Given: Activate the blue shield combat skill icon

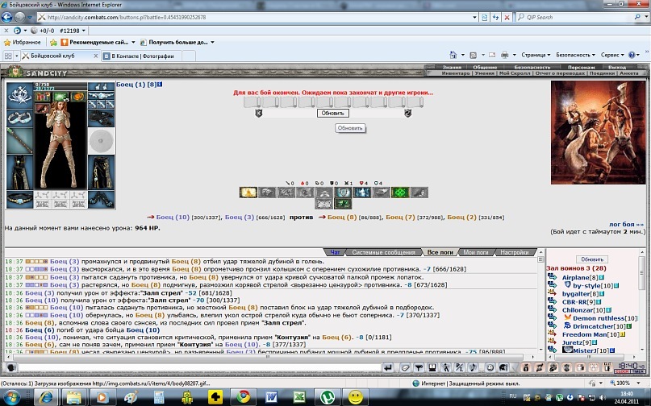Looking at the screenshot, I should click(x=343, y=193).
